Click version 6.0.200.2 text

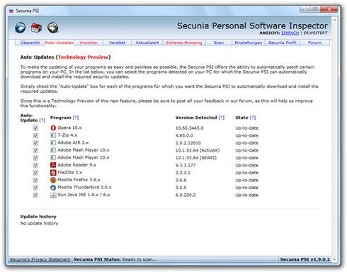pos(186,195)
